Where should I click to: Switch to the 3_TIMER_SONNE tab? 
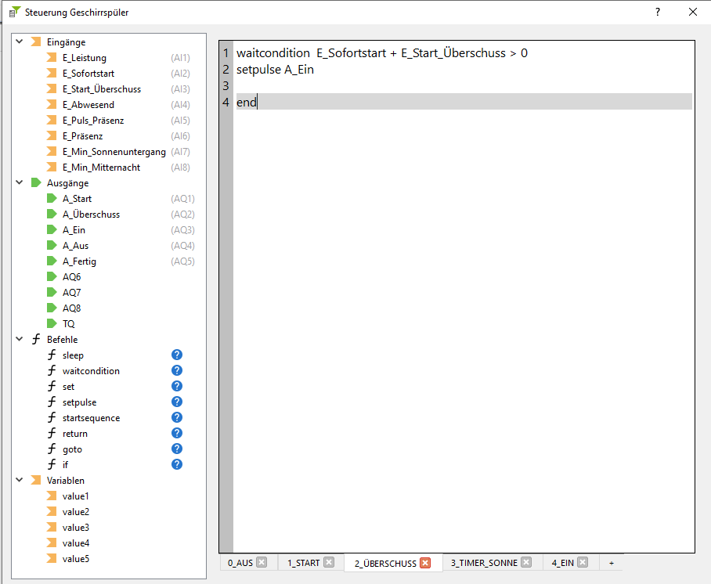tap(484, 563)
